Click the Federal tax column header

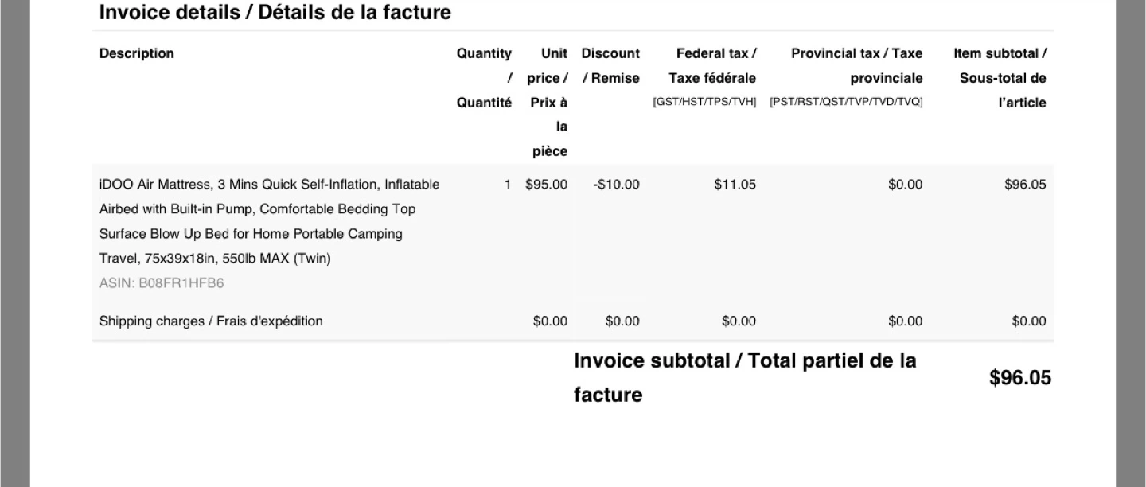pos(712,65)
